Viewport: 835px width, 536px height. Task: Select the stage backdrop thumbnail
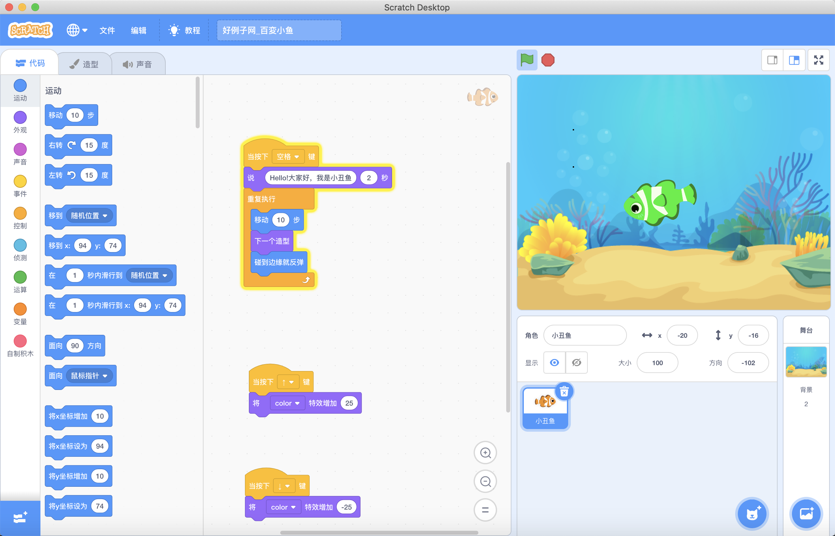point(806,362)
